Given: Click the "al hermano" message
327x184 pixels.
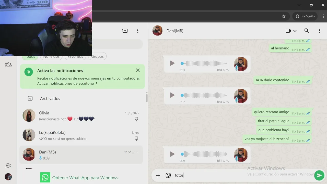Looking at the screenshot, I should (x=290, y=48).
